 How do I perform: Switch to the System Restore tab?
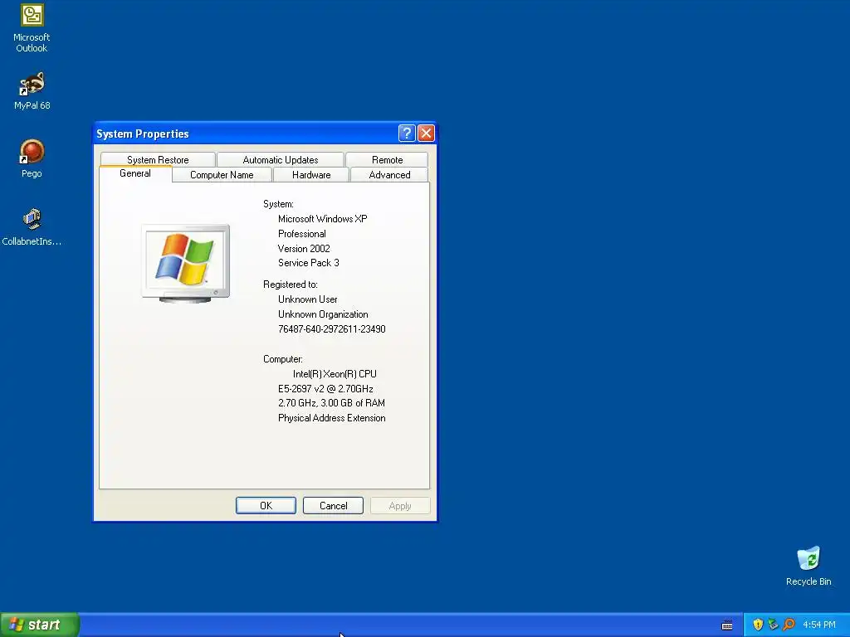(x=158, y=160)
